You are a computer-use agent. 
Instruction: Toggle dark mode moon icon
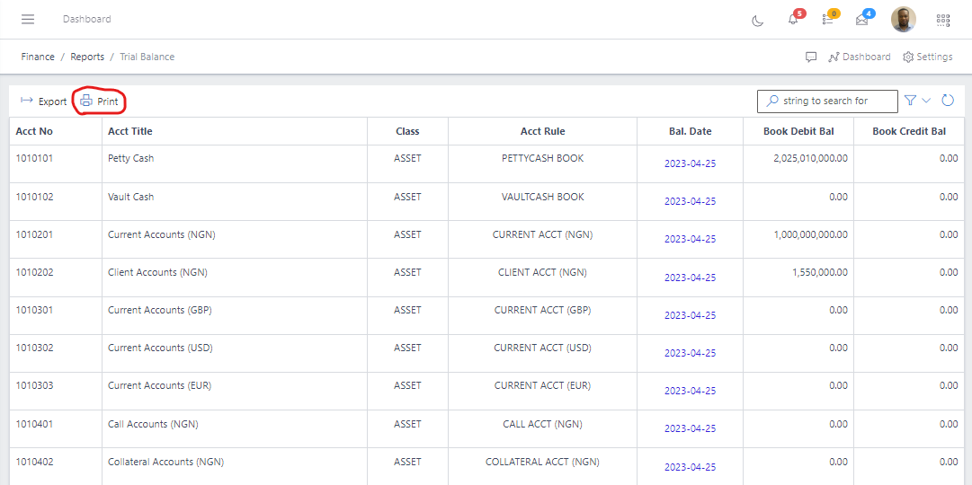point(757,21)
